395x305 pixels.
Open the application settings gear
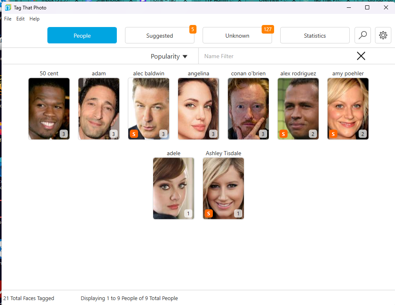(x=383, y=35)
